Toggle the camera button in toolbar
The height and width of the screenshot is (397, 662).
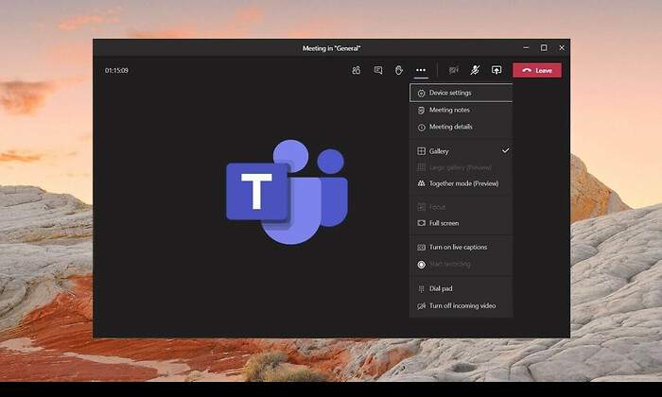[453, 70]
